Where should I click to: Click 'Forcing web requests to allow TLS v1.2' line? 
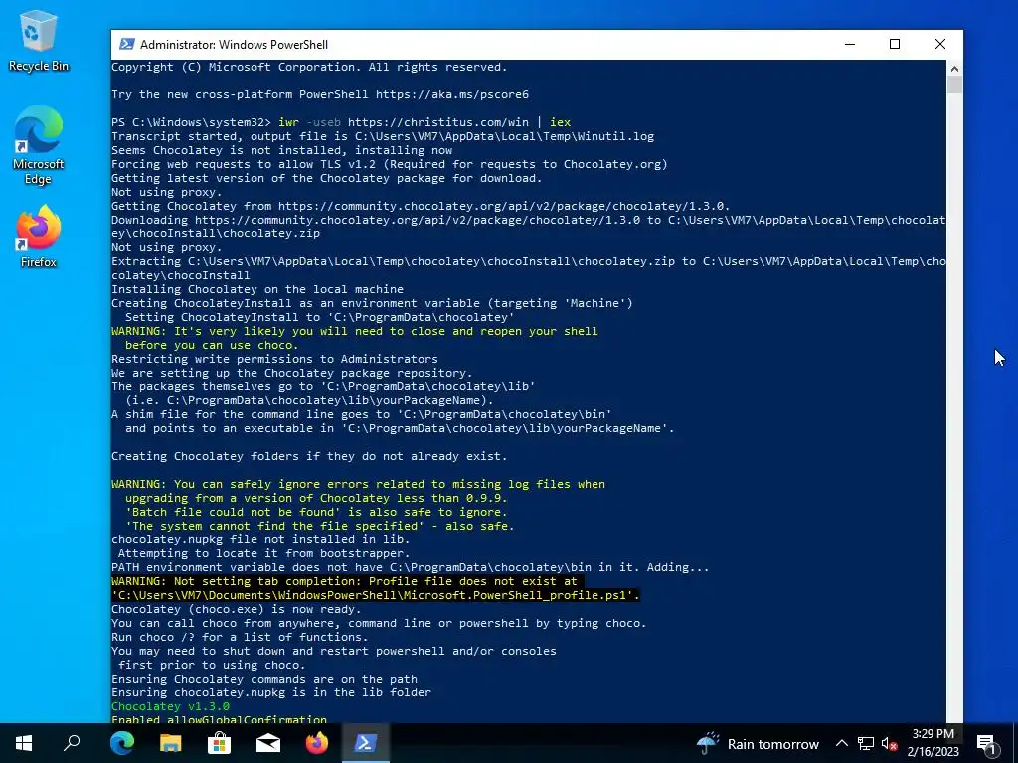click(390, 164)
